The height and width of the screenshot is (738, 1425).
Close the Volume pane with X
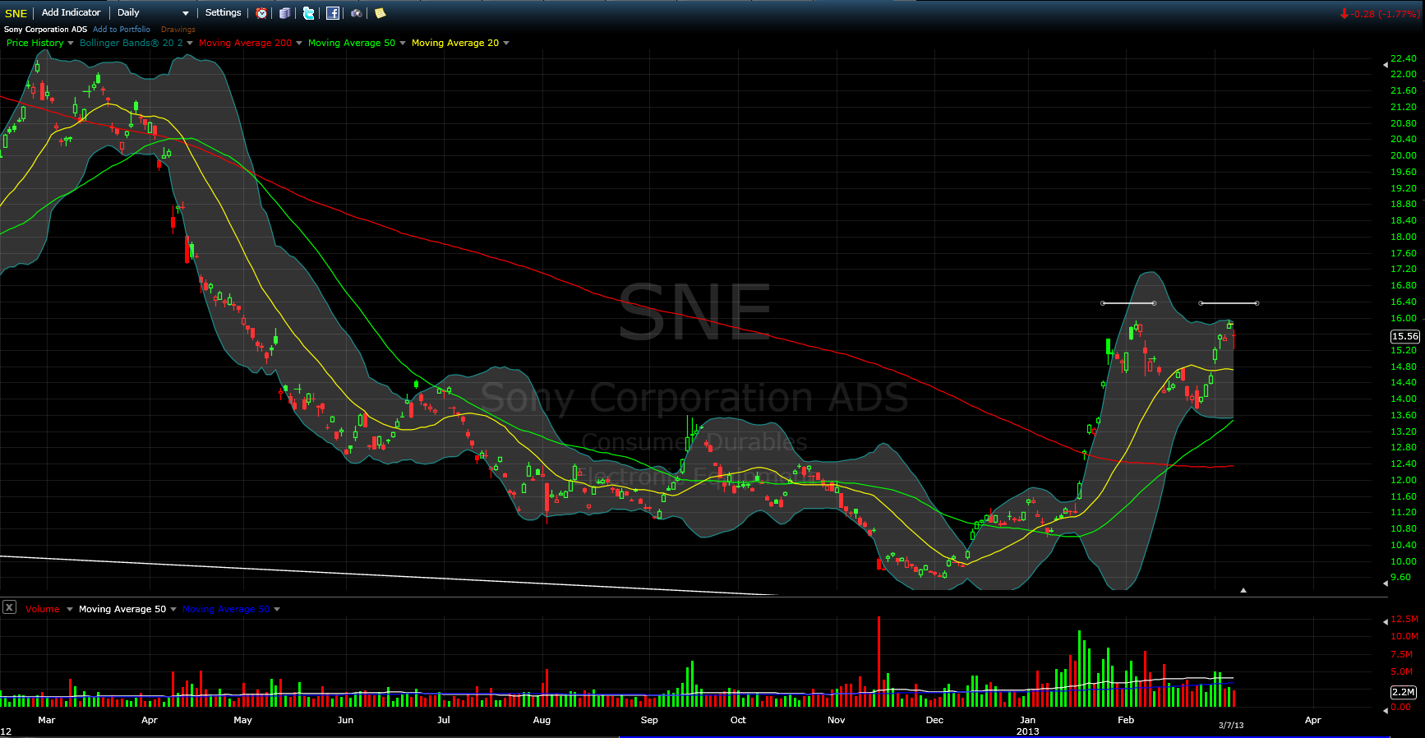(9, 607)
